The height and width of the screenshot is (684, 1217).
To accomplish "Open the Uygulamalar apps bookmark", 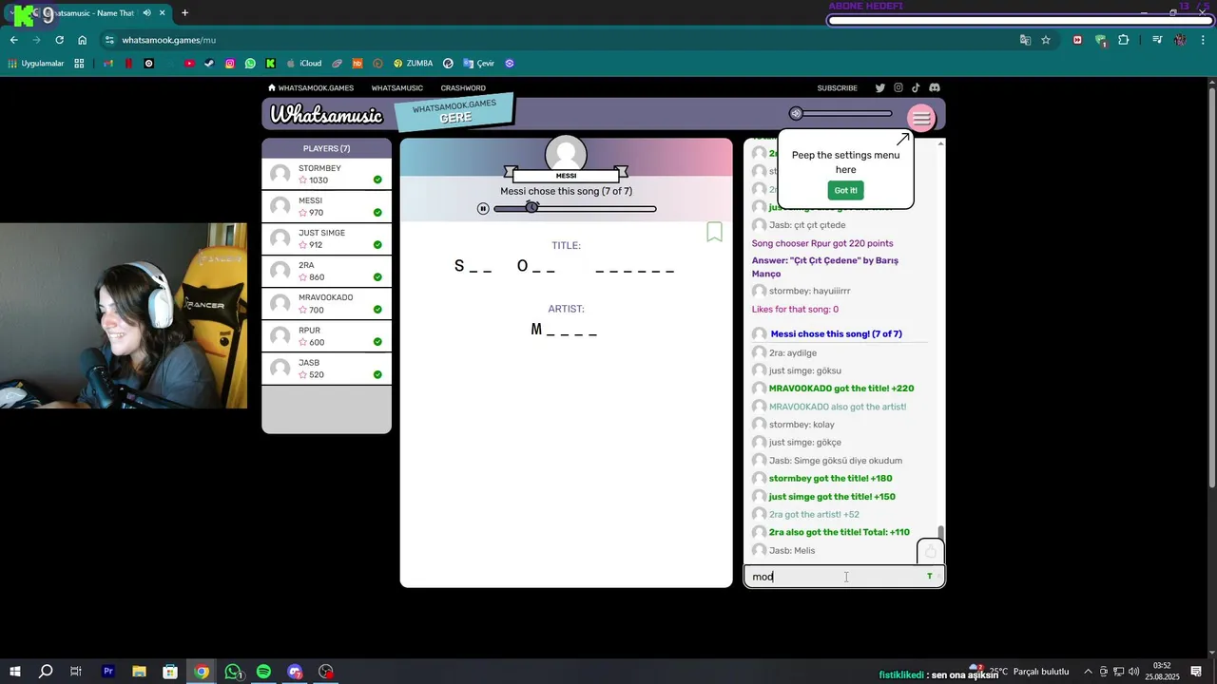I will point(35,64).
